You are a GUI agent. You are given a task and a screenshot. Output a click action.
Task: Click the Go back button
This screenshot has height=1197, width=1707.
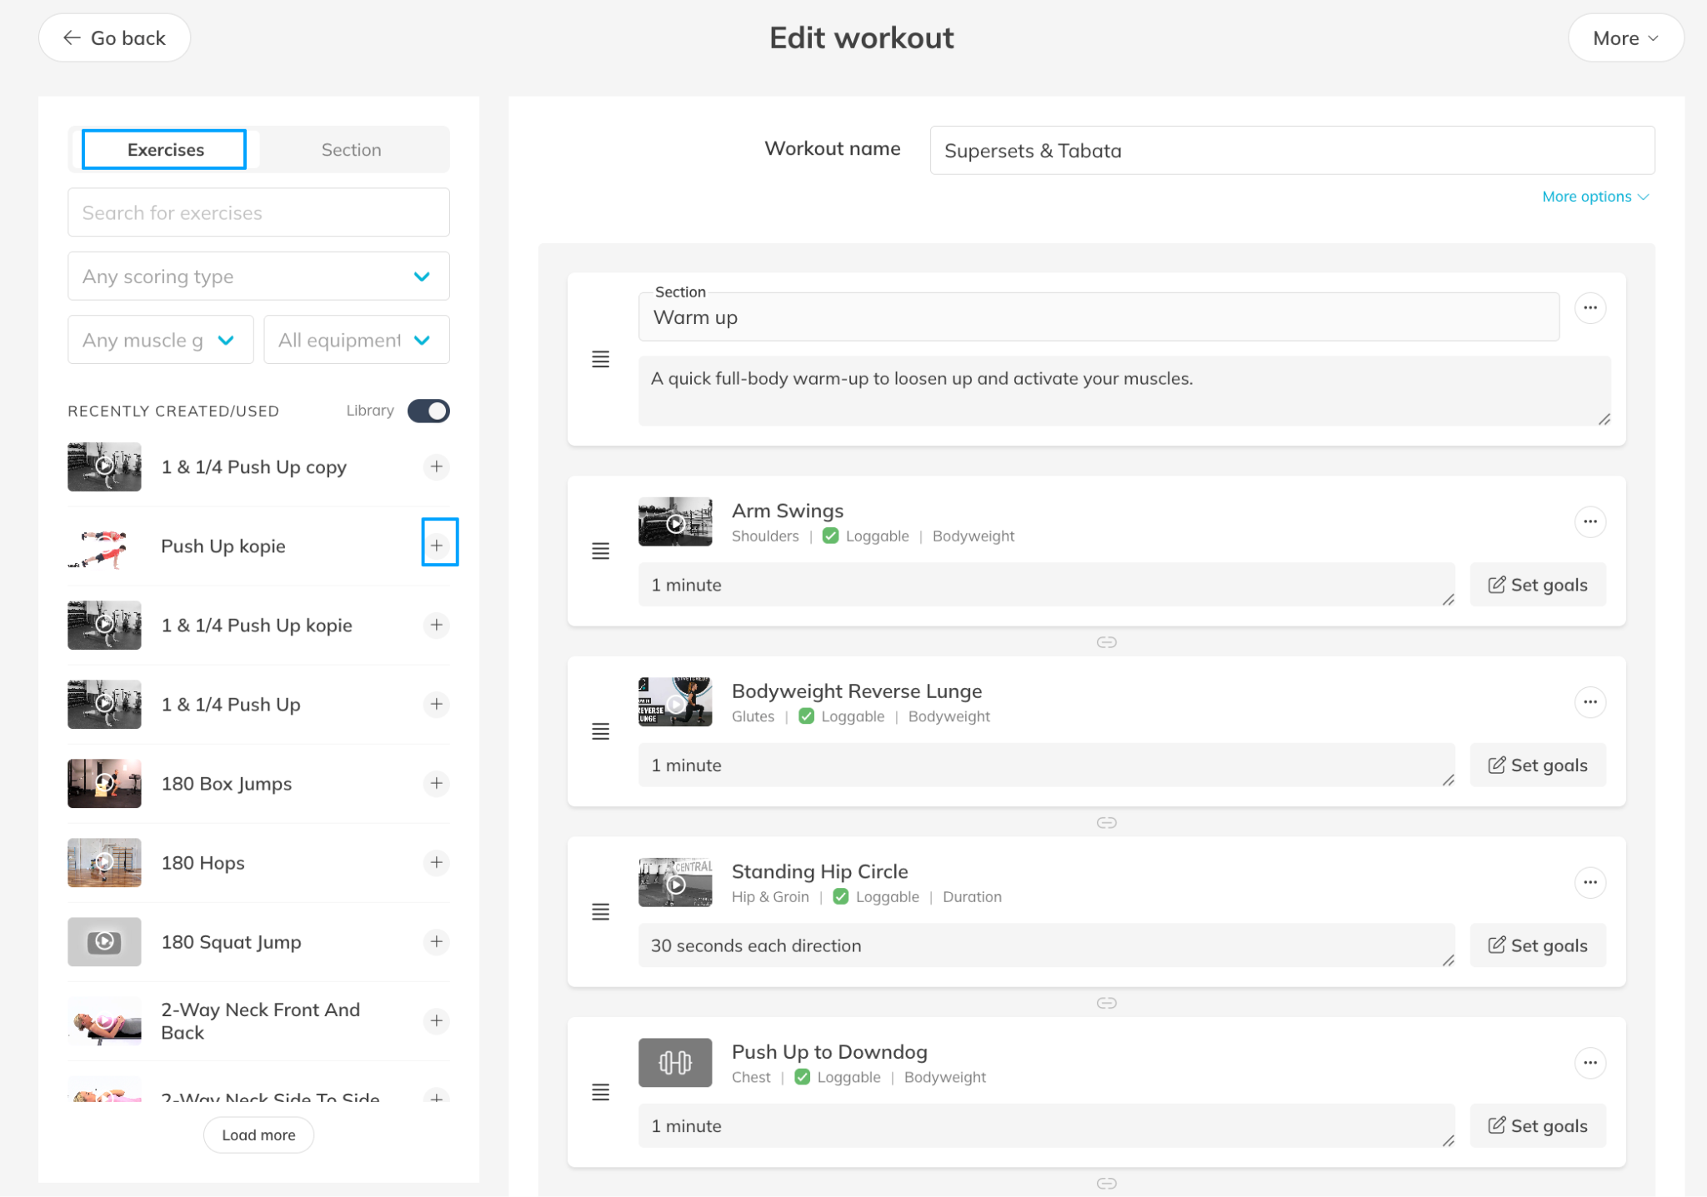pos(115,38)
